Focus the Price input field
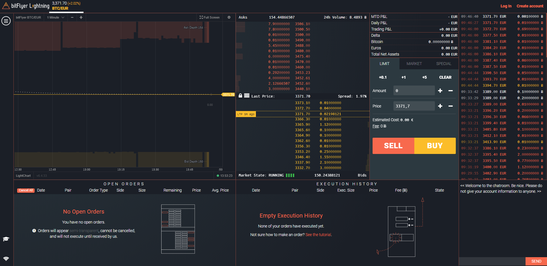This screenshot has width=547, height=266. click(414, 106)
